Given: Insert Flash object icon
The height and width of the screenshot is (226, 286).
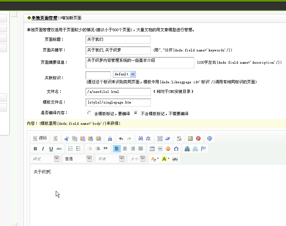Looking at the screenshot, I should point(198,138).
